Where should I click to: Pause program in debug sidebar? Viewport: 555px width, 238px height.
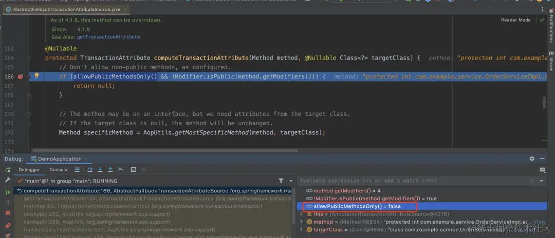pyautogui.click(x=8, y=202)
